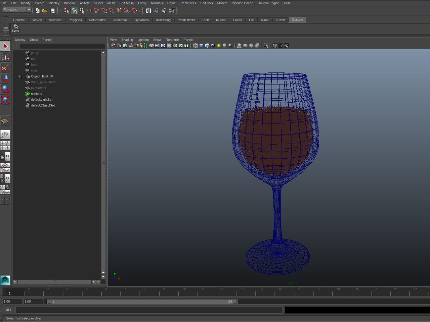Image resolution: width=430 pixels, height=322 pixels.
Task: Switch to the Dynamics shelf tab
Action: tap(141, 20)
